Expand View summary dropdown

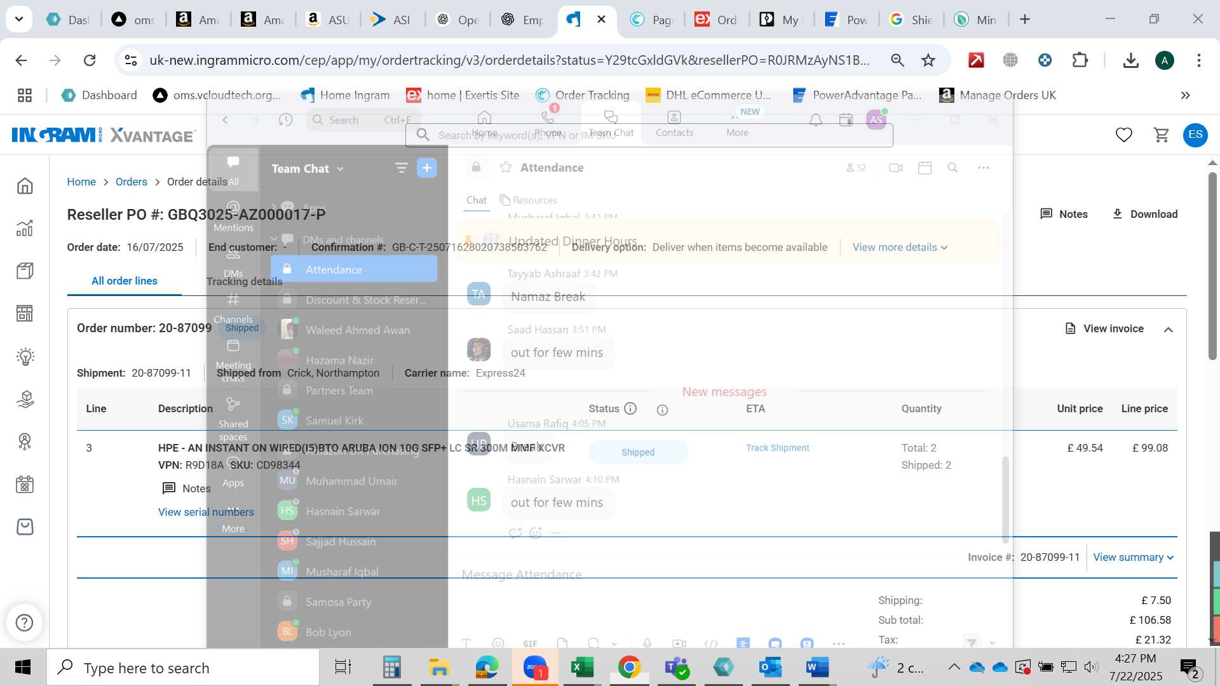coord(1134,557)
